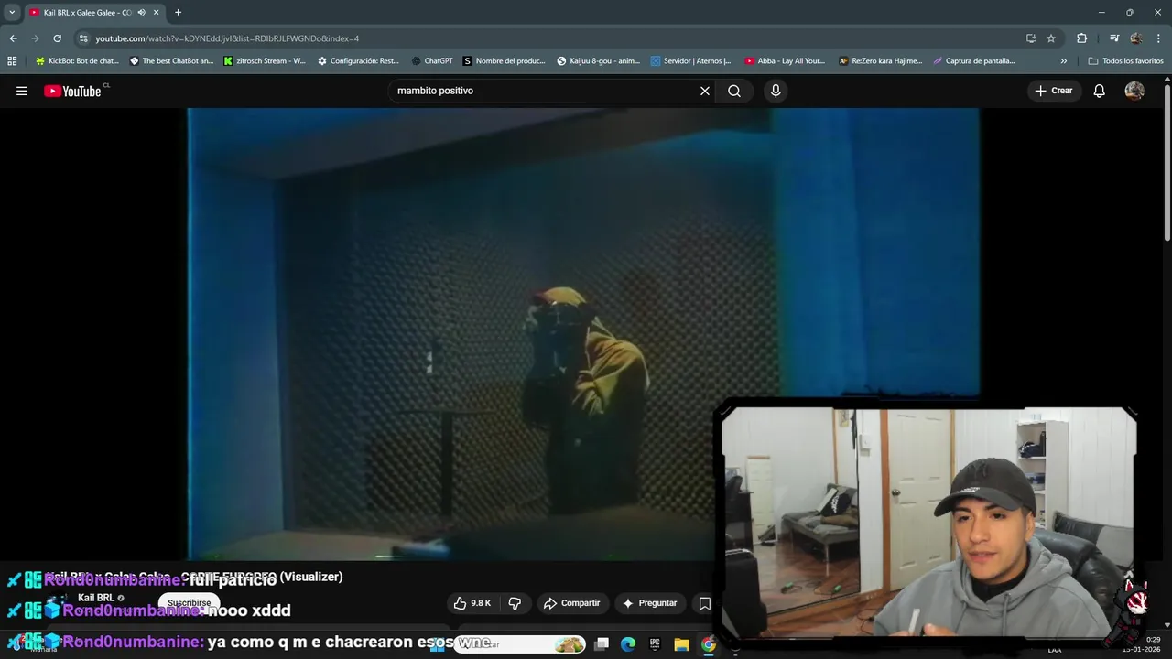Image resolution: width=1172 pixels, height=659 pixels.
Task: Open the Chrome three-dot menu
Action: click(x=1159, y=38)
